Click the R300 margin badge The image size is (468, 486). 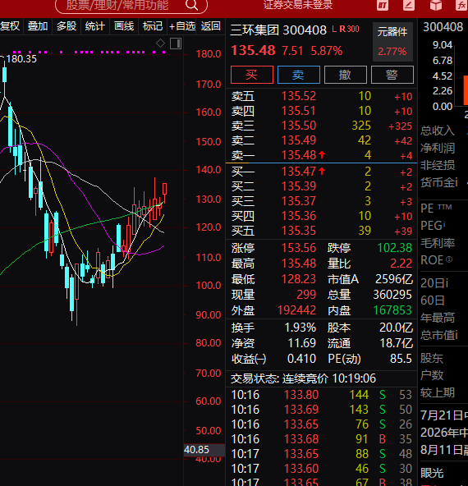click(349, 29)
